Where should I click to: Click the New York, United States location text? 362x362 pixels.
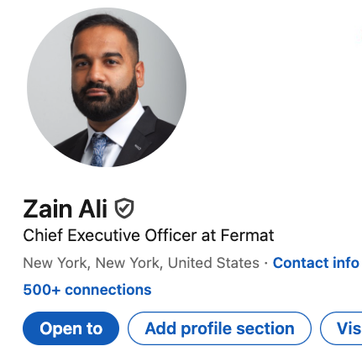coord(141,263)
